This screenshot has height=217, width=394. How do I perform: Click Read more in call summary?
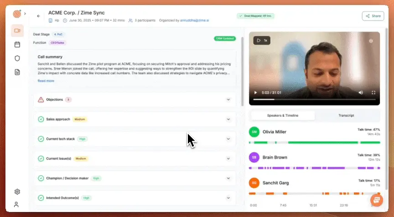tap(46, 81)
